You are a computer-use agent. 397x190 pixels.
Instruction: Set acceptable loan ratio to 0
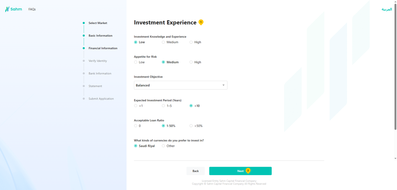coord(136,126)
